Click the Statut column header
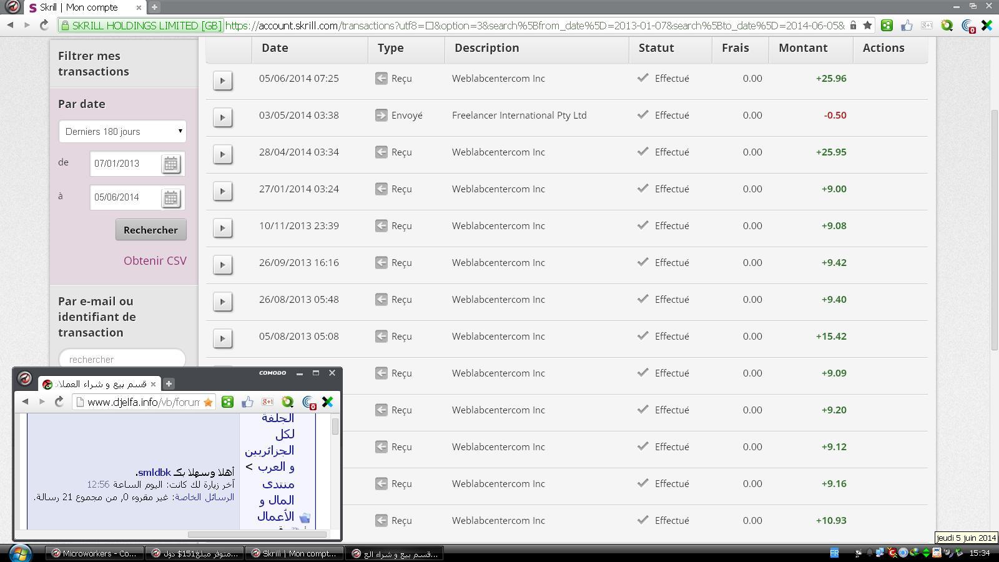Screen dimensions: 999x562 [x=656, y=48]
